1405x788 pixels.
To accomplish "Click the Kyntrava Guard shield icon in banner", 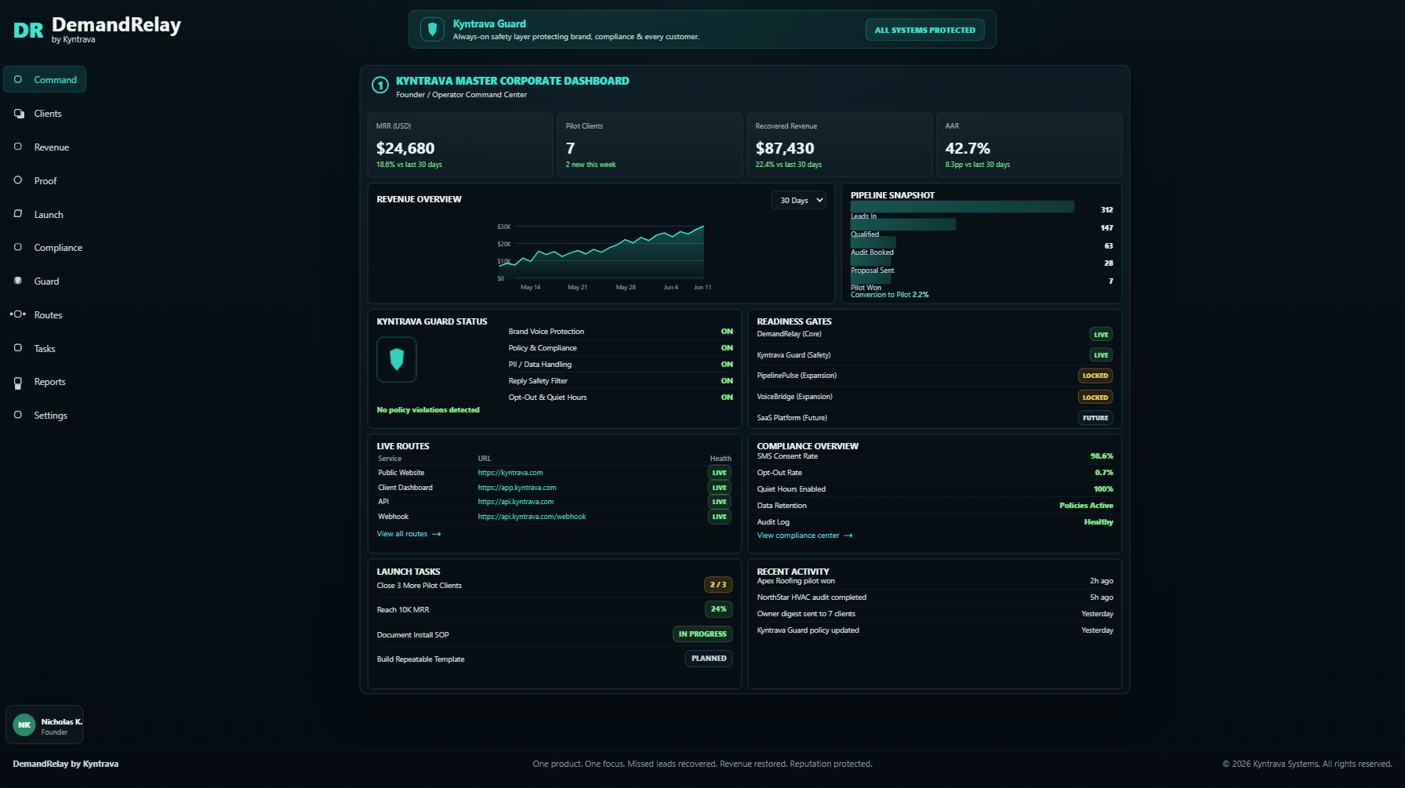I will click(432, 30).
